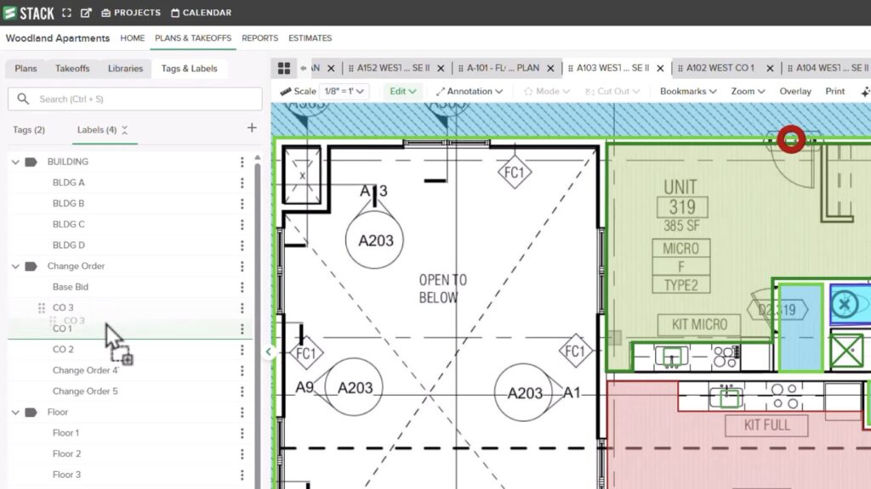
Task: Click the Print button
Action: (834, 91)
